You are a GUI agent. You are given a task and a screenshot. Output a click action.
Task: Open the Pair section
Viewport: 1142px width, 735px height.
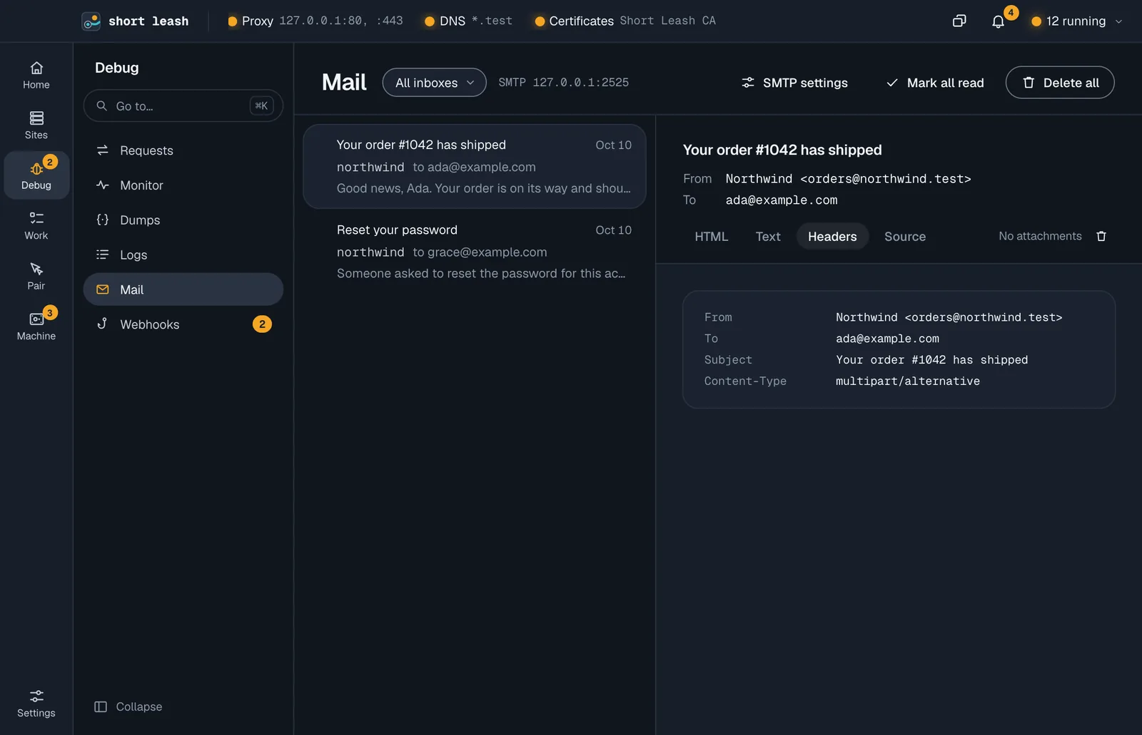pyautogui.click(x=36, y=276)
